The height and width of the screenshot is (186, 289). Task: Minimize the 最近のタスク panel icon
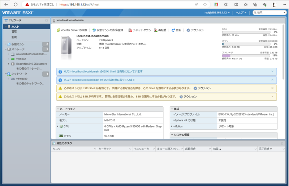[x=282, y=143]
